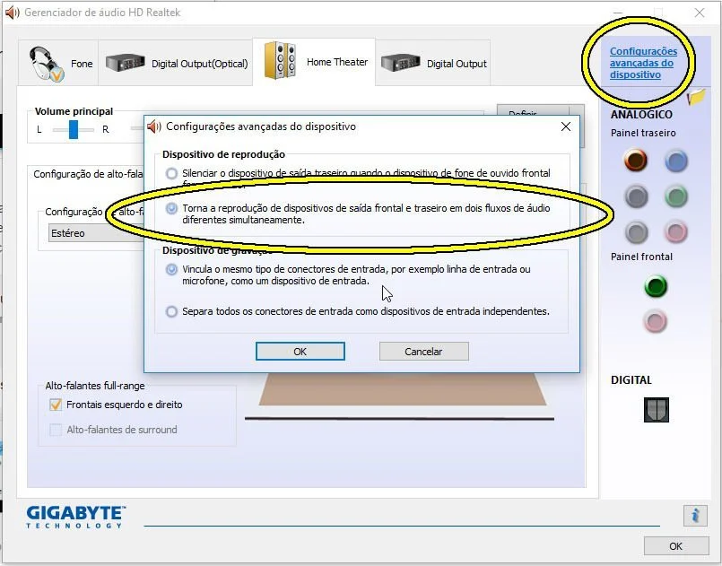Click the Digital Output(Optical) receiver icon
This screenshot has height=566, width=722.
126,63
